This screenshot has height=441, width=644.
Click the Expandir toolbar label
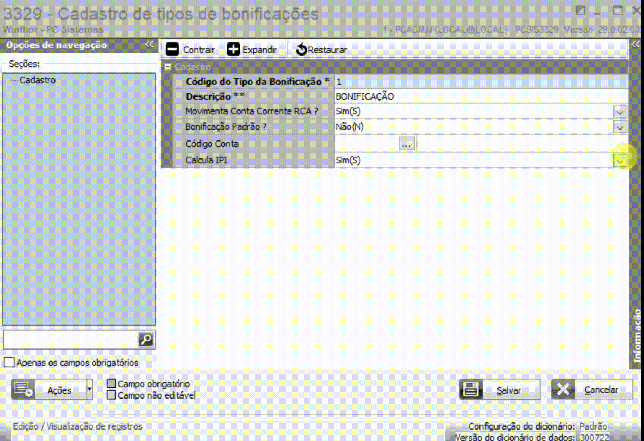(259, 50)
